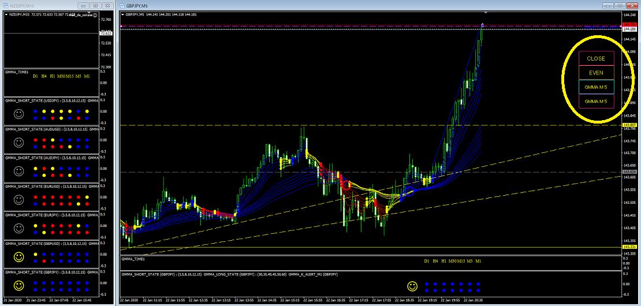Screen dimensions: 641x306
Task: Click M1 label in GBPJPY window's GMMA_TIME1
Action: point(478,260)
